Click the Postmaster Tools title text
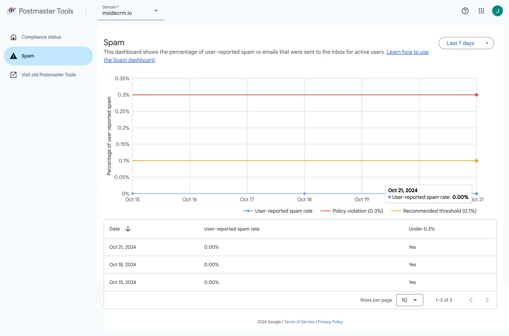The height and width of the screenshot is (336, 509). point(46,11)
